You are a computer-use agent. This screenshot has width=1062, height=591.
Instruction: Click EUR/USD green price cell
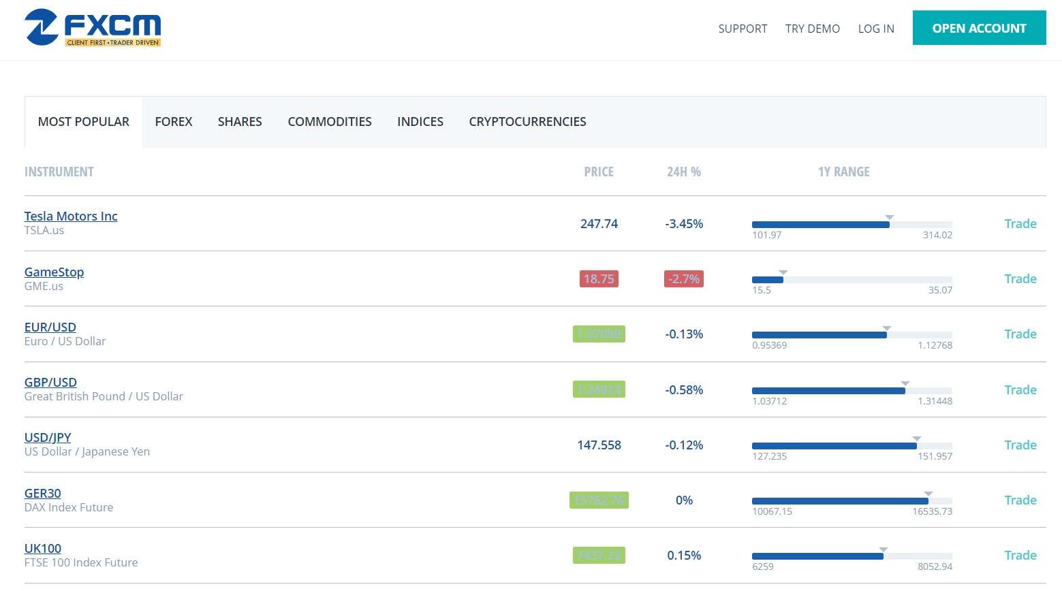(599, 334)
